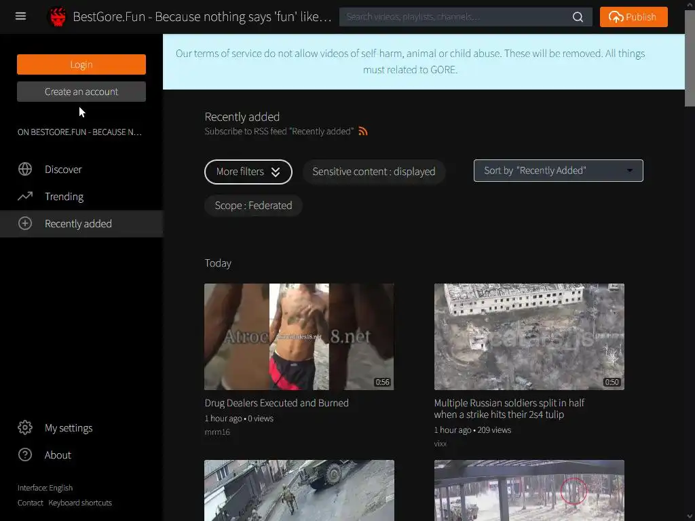Open the Drug Dealers video title
Viewport: 695px width, 521px height.
pyautogui.click(x=277, y=403)
